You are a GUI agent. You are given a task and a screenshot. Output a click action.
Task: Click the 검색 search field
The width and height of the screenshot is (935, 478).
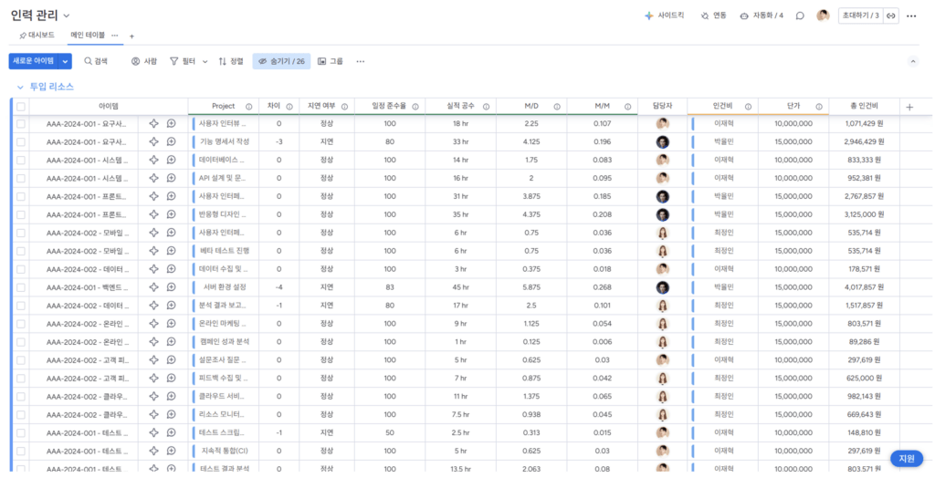[x=96, y=61]
